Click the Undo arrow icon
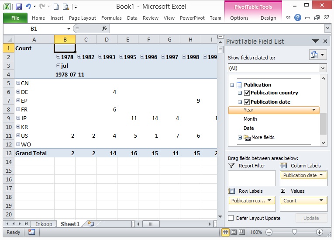 click(28, 7)
